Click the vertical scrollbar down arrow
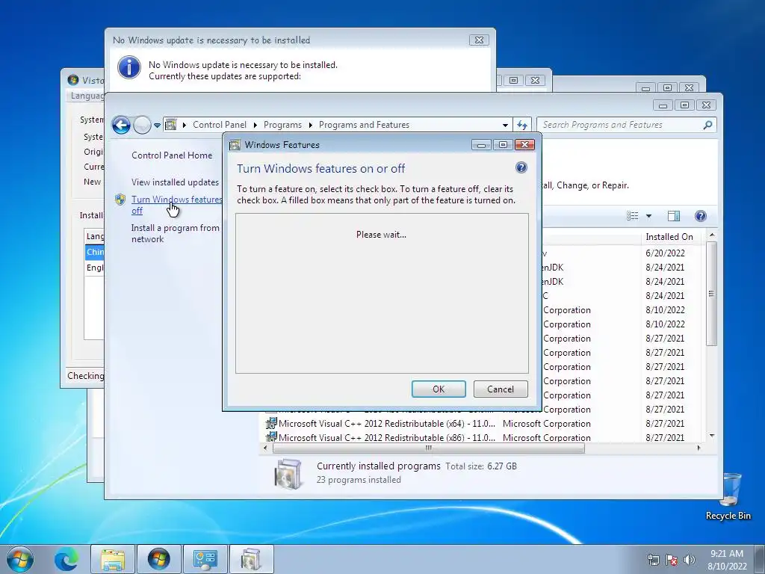765x574 pixels. pos(712,436)
